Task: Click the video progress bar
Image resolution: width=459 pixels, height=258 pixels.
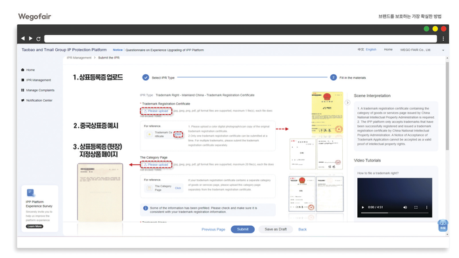Action: (x=394, y=213)
